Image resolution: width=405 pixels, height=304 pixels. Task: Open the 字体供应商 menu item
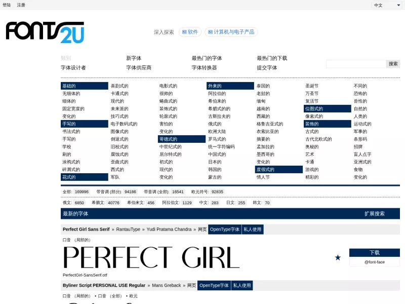point(139,68)
